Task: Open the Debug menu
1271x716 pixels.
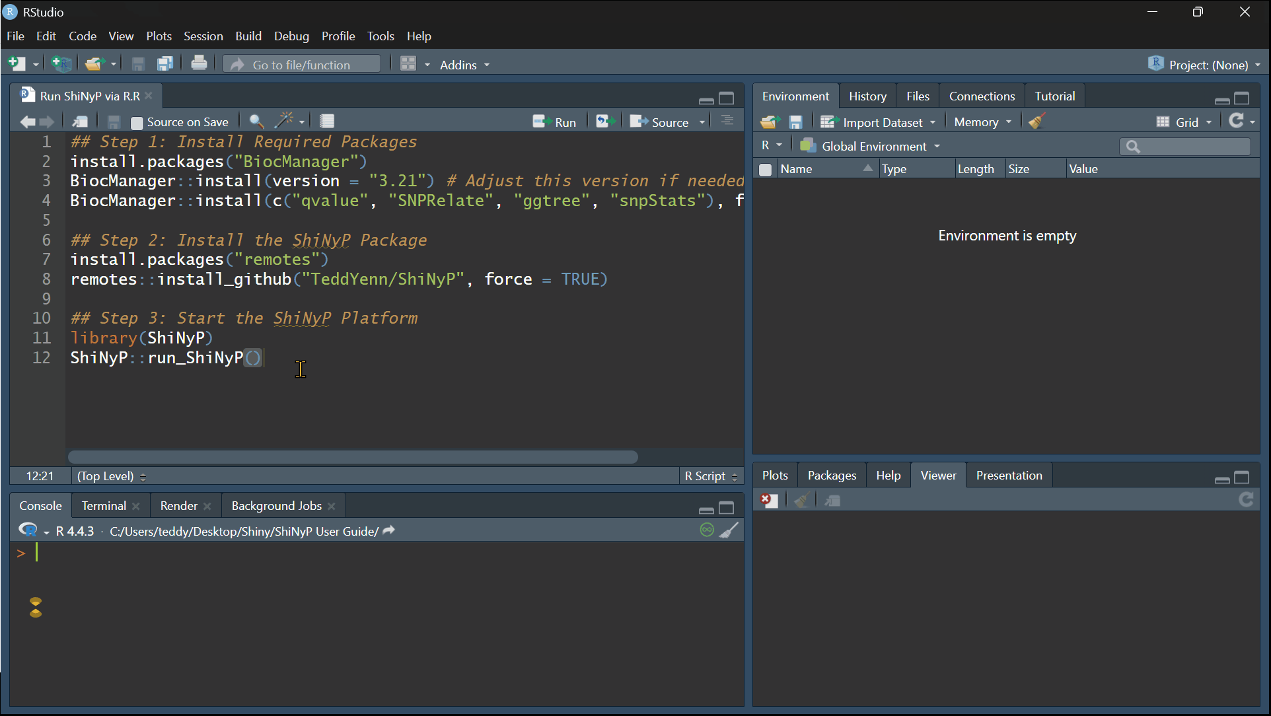Action: tap(291, 36)
